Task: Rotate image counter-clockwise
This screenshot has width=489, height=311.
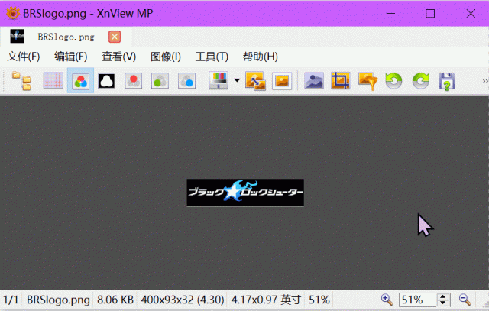Action: (x=394, y=81)
